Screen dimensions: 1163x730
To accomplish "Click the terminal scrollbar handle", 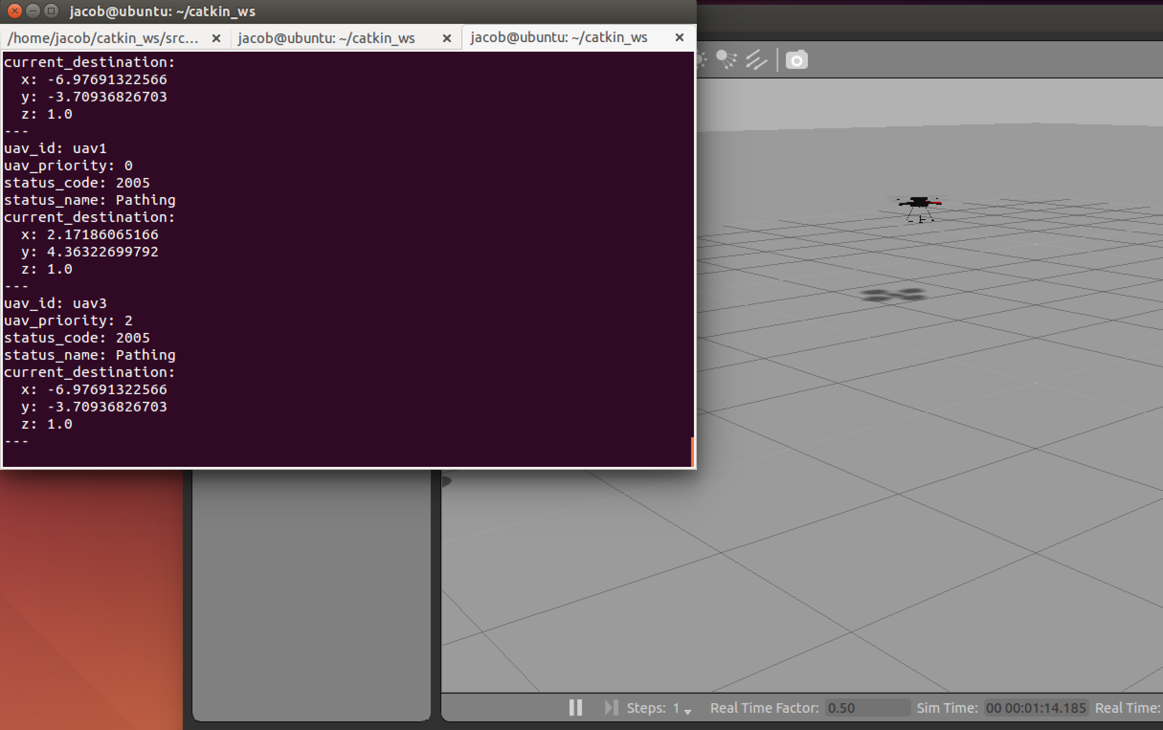I will click(x=692, y=452).
